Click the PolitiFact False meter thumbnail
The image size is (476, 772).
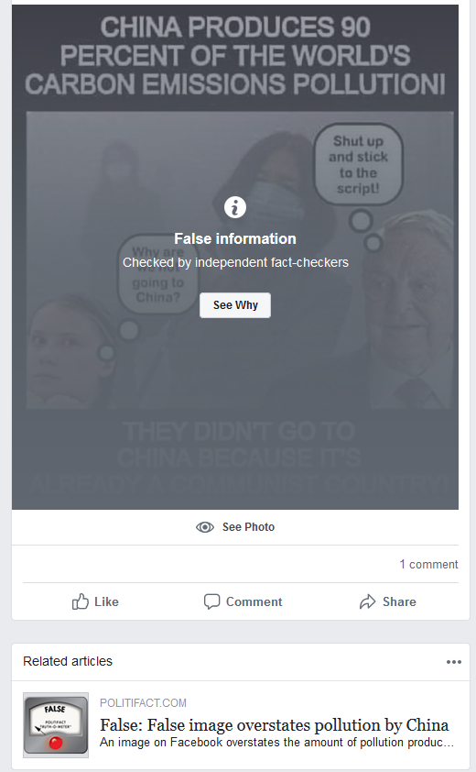point(56,725)
